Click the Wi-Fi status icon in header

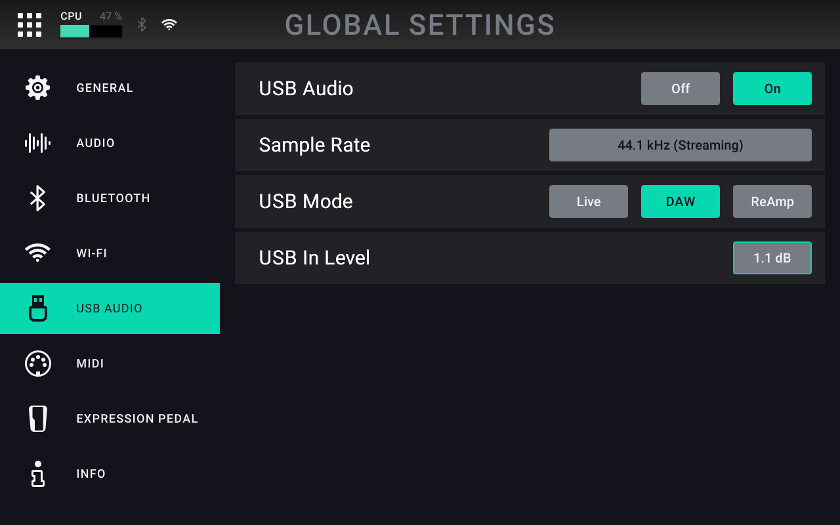click(169, 25)
